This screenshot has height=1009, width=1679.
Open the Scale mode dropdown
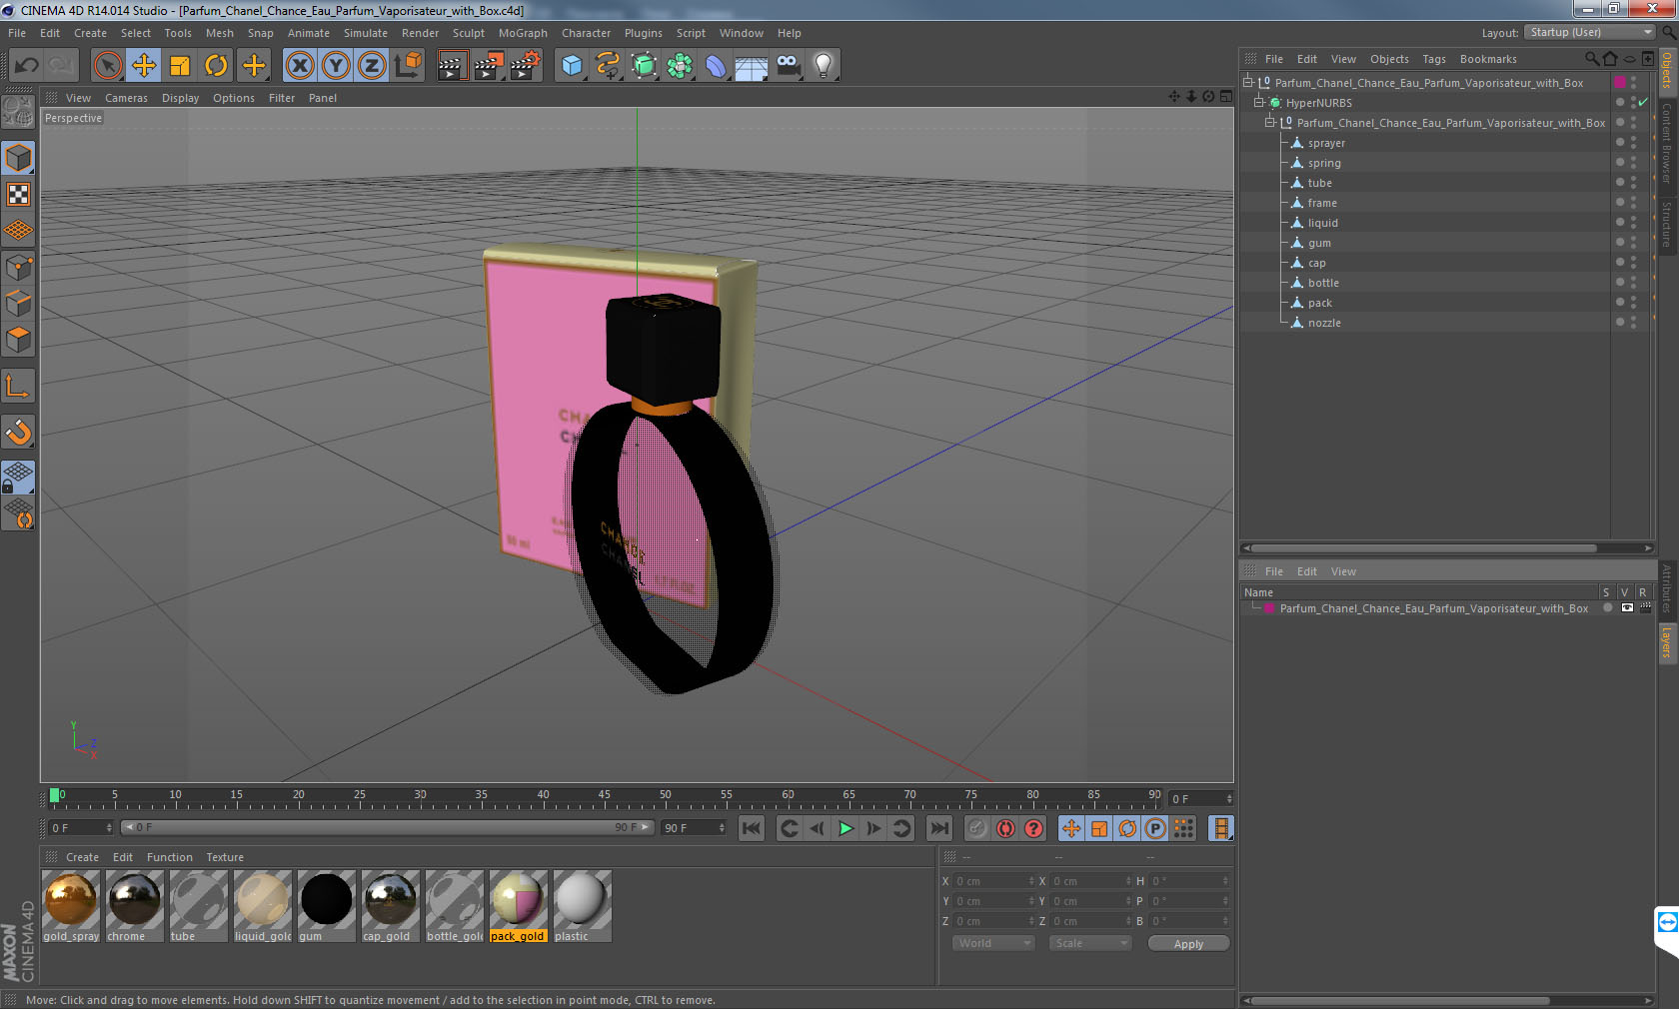[1090, 943]
